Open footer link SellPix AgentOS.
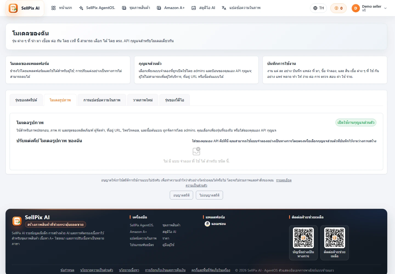The image size is (395, 274). 142,225
